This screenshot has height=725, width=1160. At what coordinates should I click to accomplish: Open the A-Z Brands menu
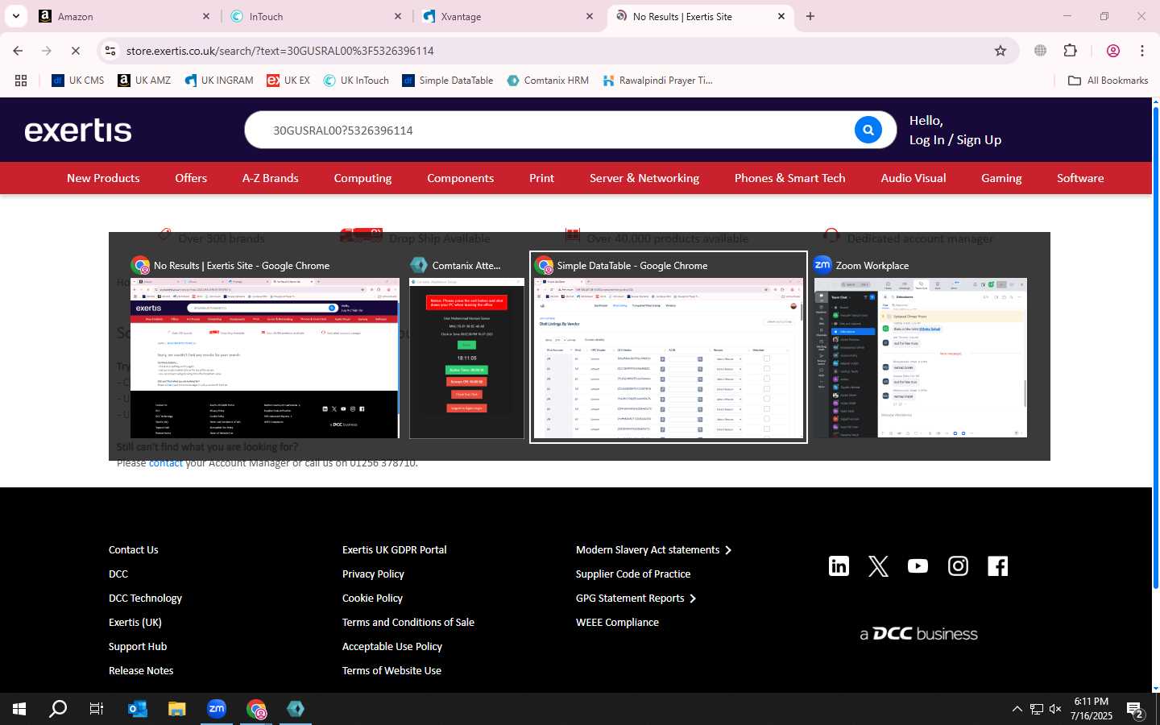271,178
